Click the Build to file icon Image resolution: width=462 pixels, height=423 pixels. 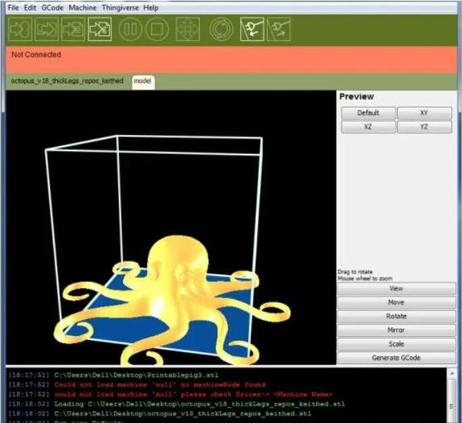[x=47, y=29]
